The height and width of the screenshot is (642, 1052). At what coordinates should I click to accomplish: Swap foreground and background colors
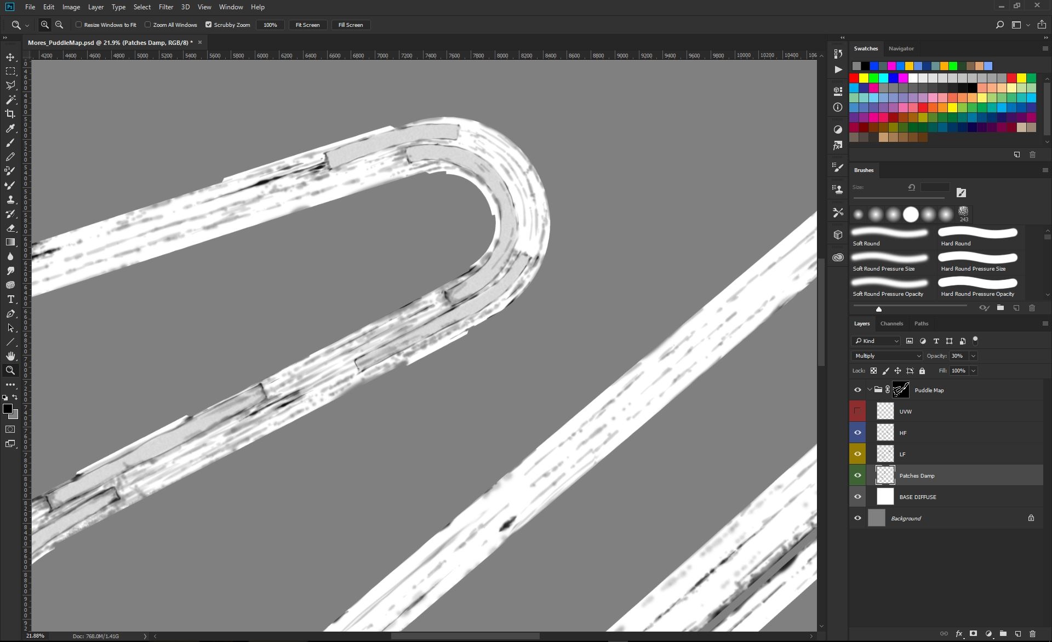point(15,397)
